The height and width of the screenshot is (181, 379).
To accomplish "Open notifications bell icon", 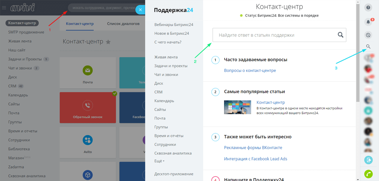I will pos(368,22).
